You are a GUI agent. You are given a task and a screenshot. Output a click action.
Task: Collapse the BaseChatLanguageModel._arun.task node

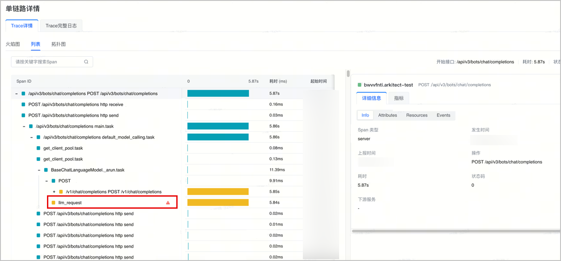tap(39, 170)
